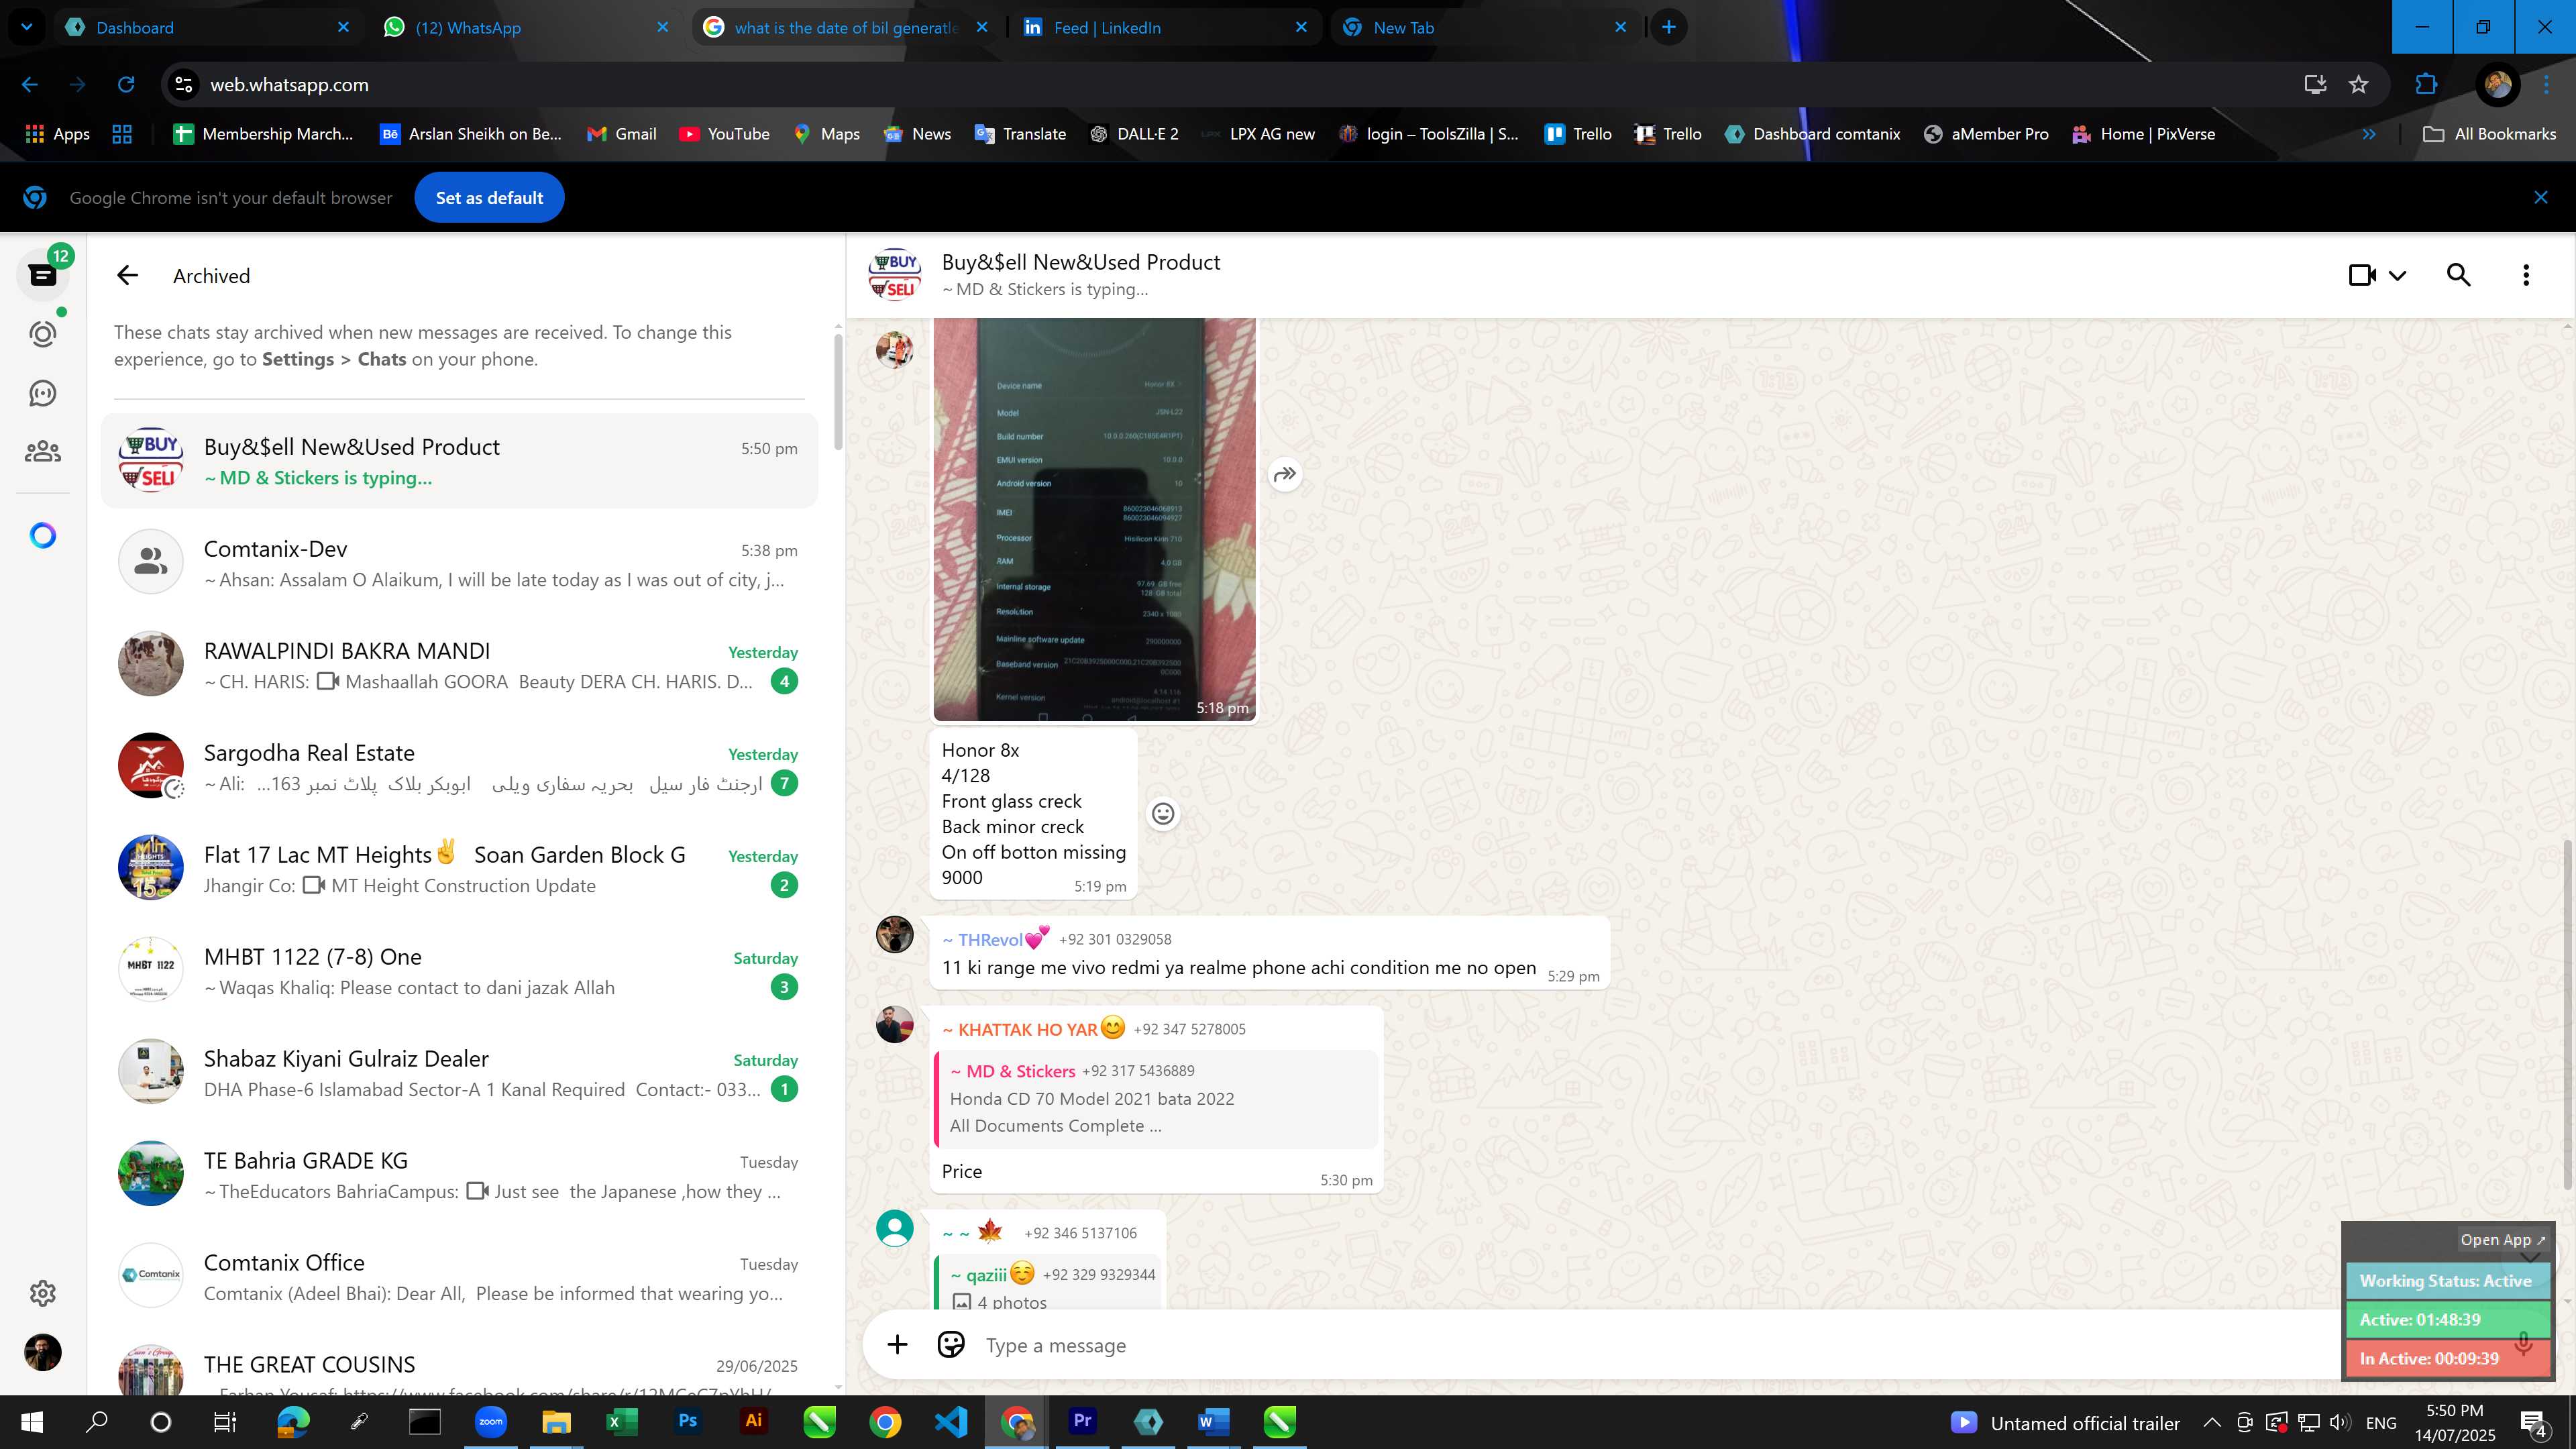Open the Comtanix-Dev chat
The width and height of the screenshot is (2576, 1449).
pyautogui.click(x=459, y=563)
